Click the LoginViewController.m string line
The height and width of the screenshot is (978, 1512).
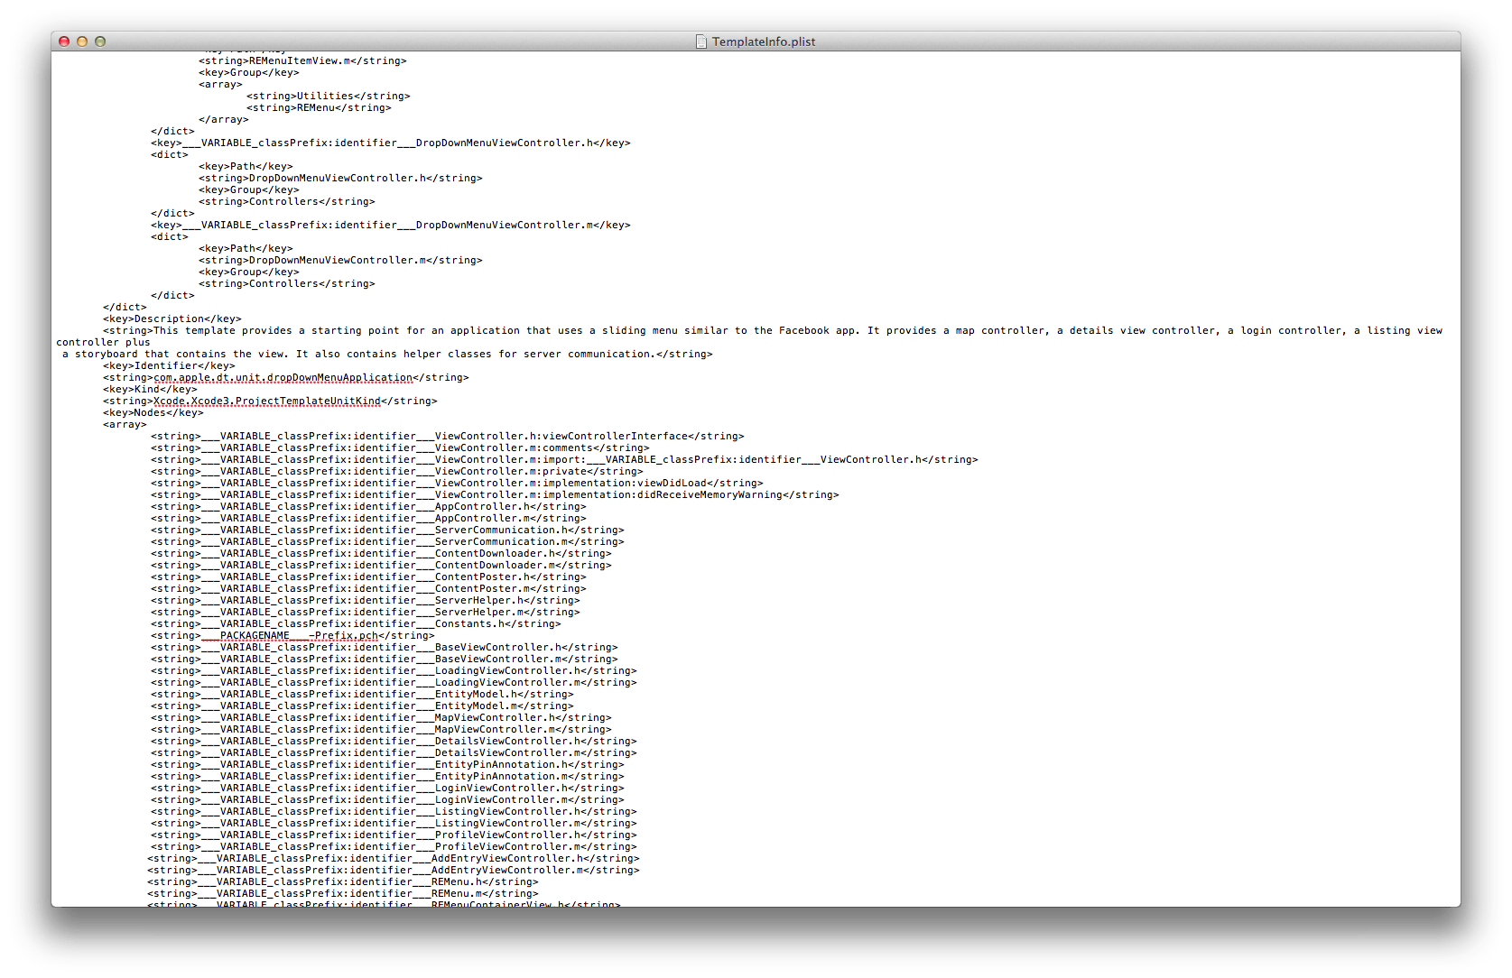(x=387, y=799)
